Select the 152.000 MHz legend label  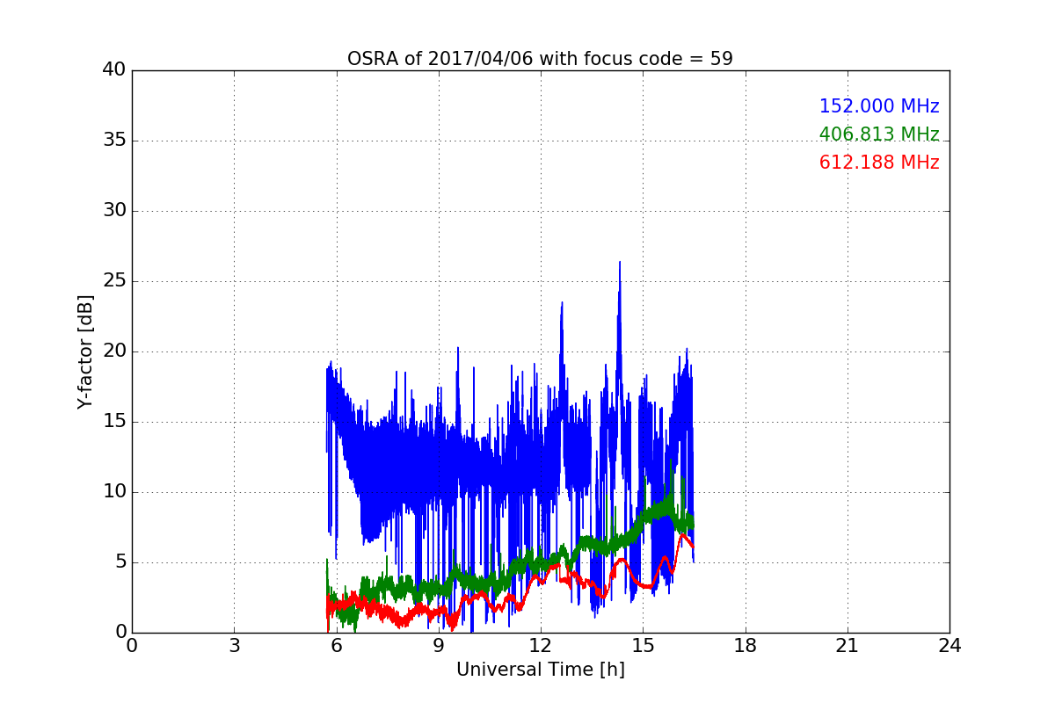[879, 106]
